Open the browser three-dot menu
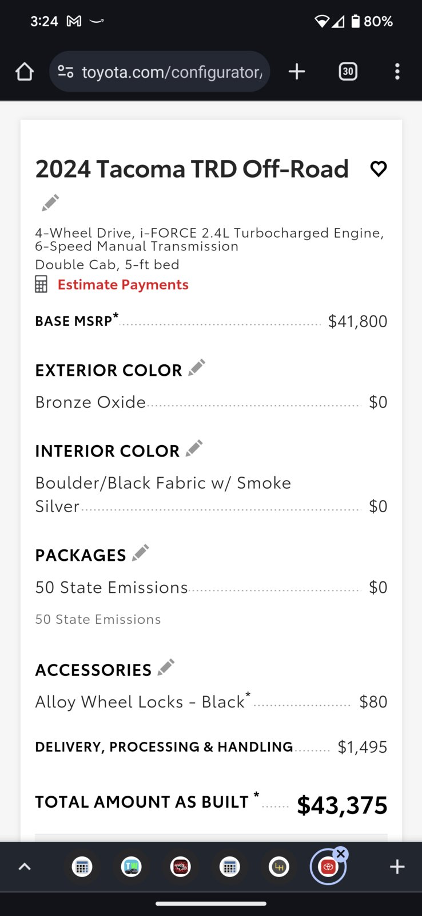 tap(397, 72)
